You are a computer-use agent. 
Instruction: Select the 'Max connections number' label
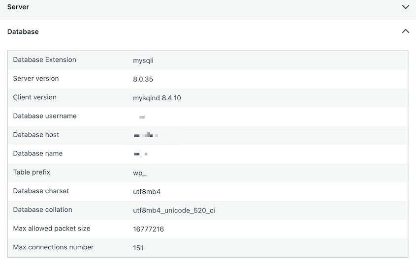pyautogui.click(x=53, y=247)
